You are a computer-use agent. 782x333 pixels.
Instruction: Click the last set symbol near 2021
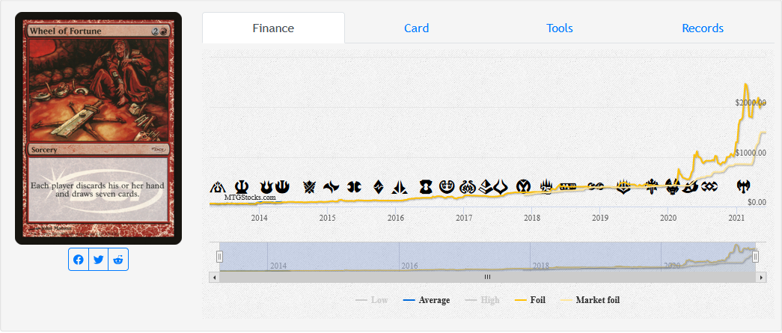(x=743, y=186)
